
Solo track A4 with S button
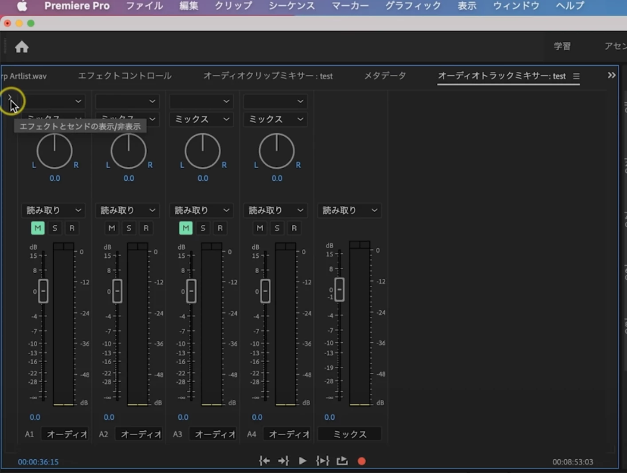pos(277,228)
